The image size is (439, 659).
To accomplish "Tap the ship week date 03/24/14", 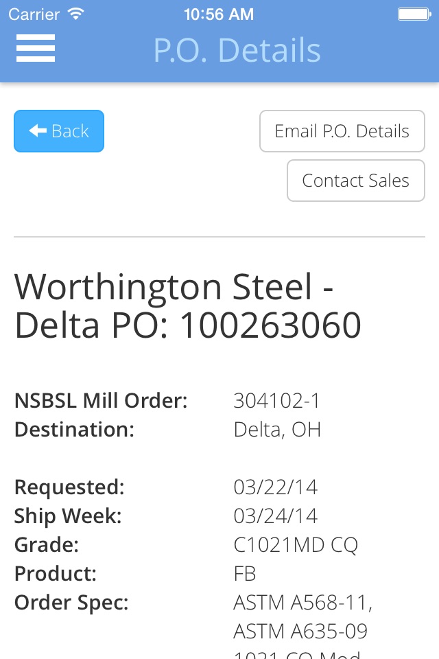I will click(276, 516).
